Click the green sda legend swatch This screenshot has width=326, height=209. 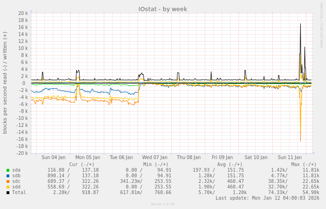point(8,170)
